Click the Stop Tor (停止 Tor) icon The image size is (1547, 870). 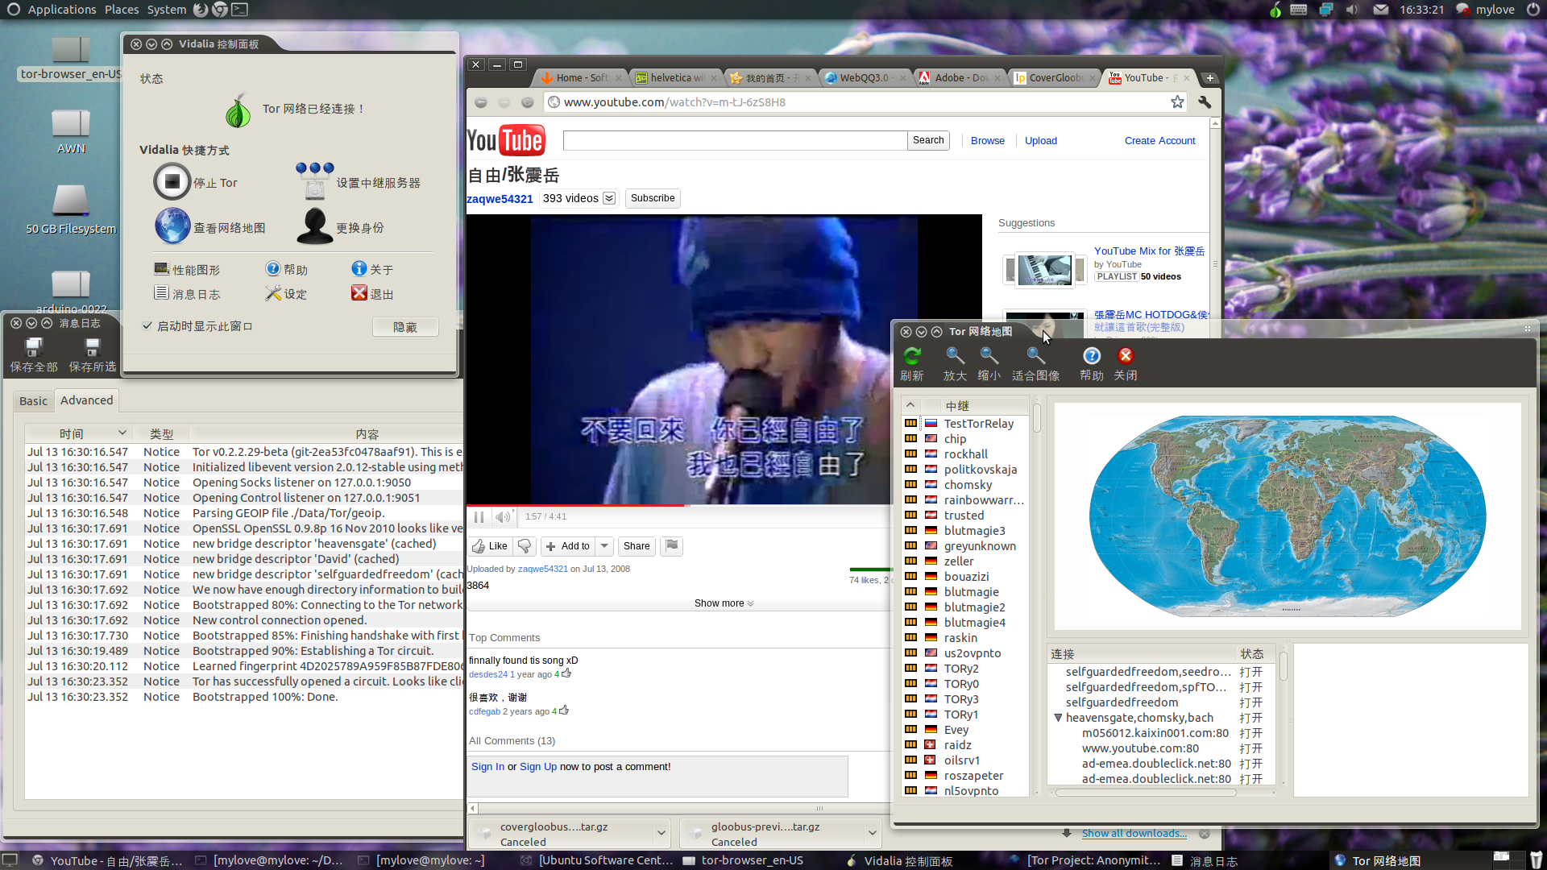tap(172, 182)
